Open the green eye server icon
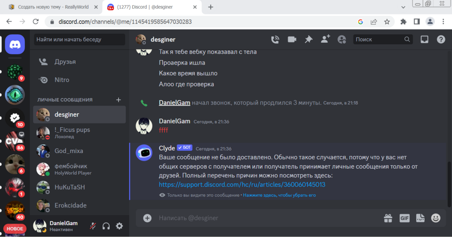Viewport: 452px width, 237px height. pos(15,95)
